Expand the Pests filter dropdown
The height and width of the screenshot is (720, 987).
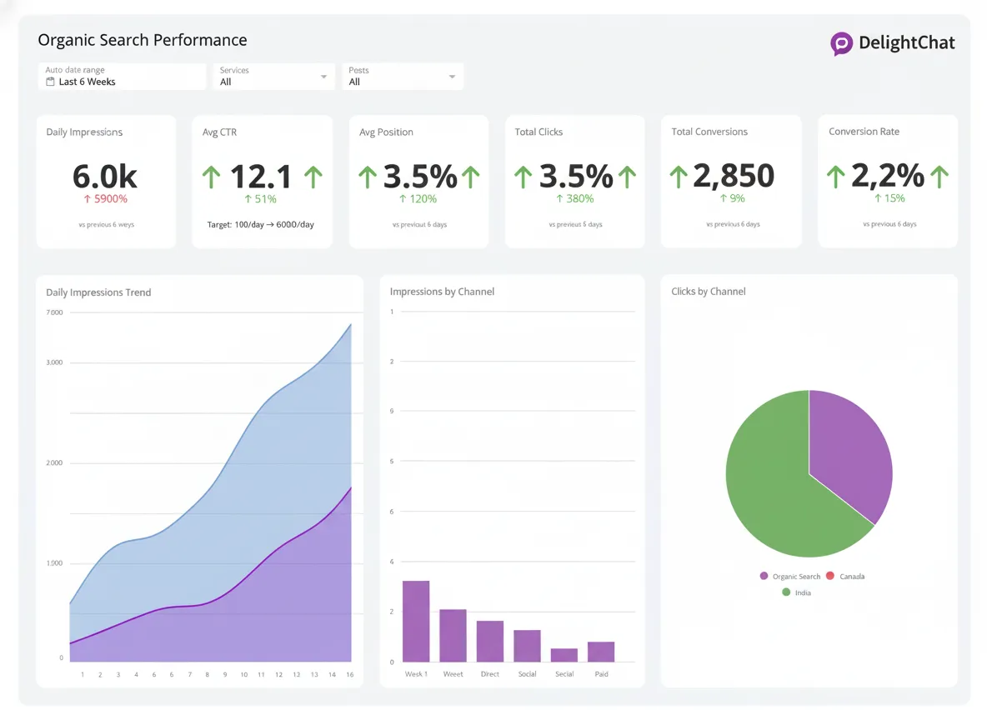click(403, 77)
